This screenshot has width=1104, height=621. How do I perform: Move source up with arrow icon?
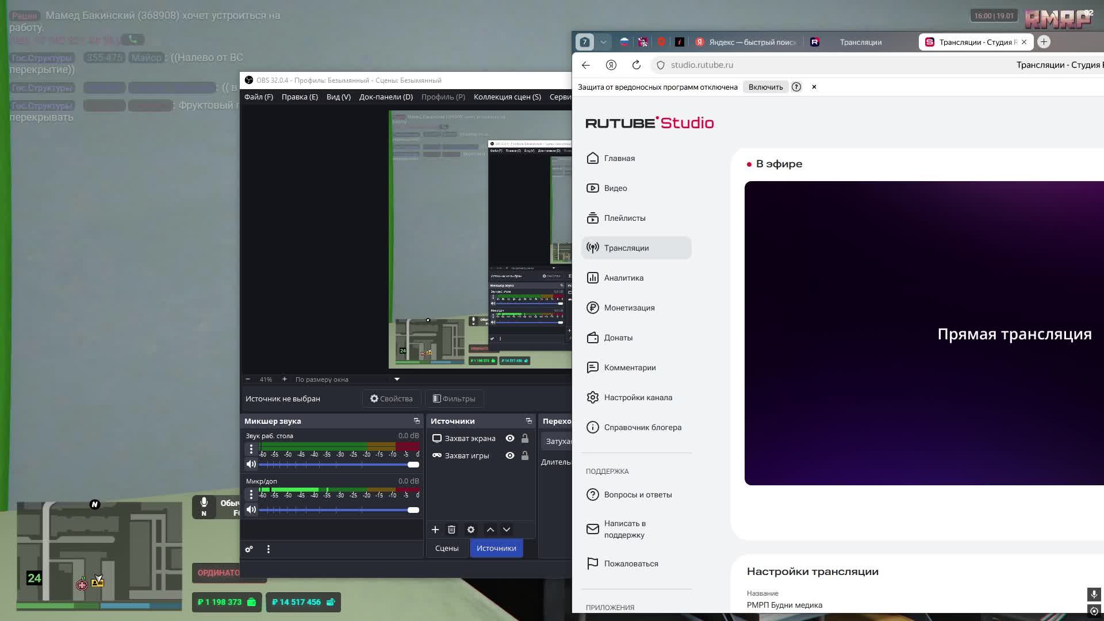pyautogui.click(x=490, y=530)
